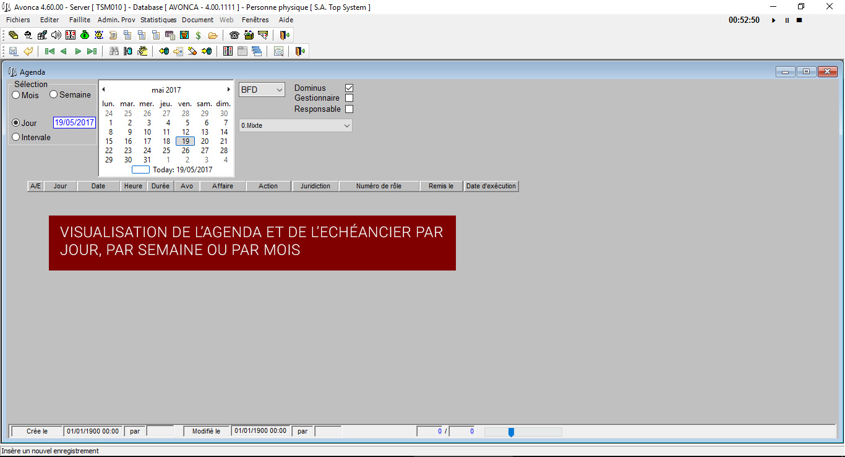
Task: Go to next month in calendar
Action: click(x=228, y=90)
